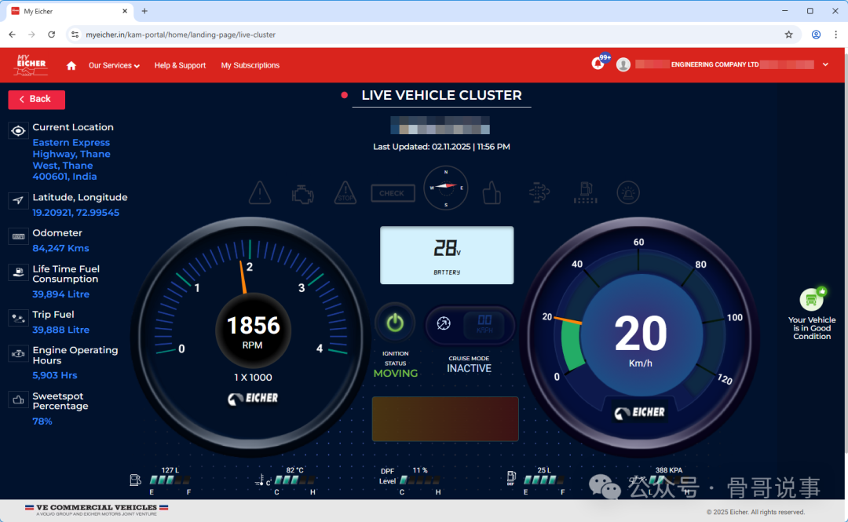Bookmark this page with star icon
The height and width of the screenshot is (522, 848).
[788, 35]
